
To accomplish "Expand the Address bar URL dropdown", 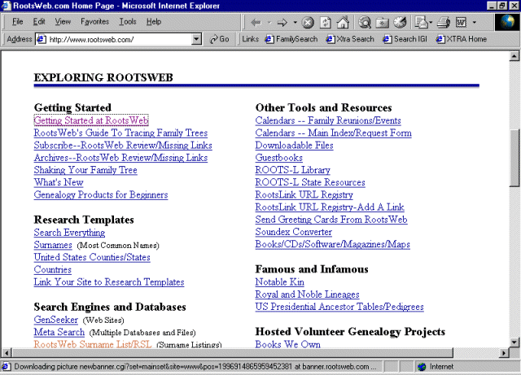I will 197,39.
